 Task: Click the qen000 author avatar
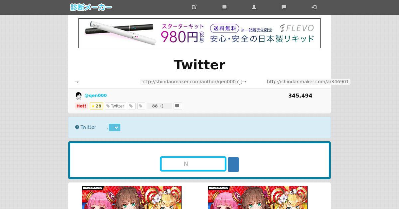pyautogui.click(x=78, y=96)
